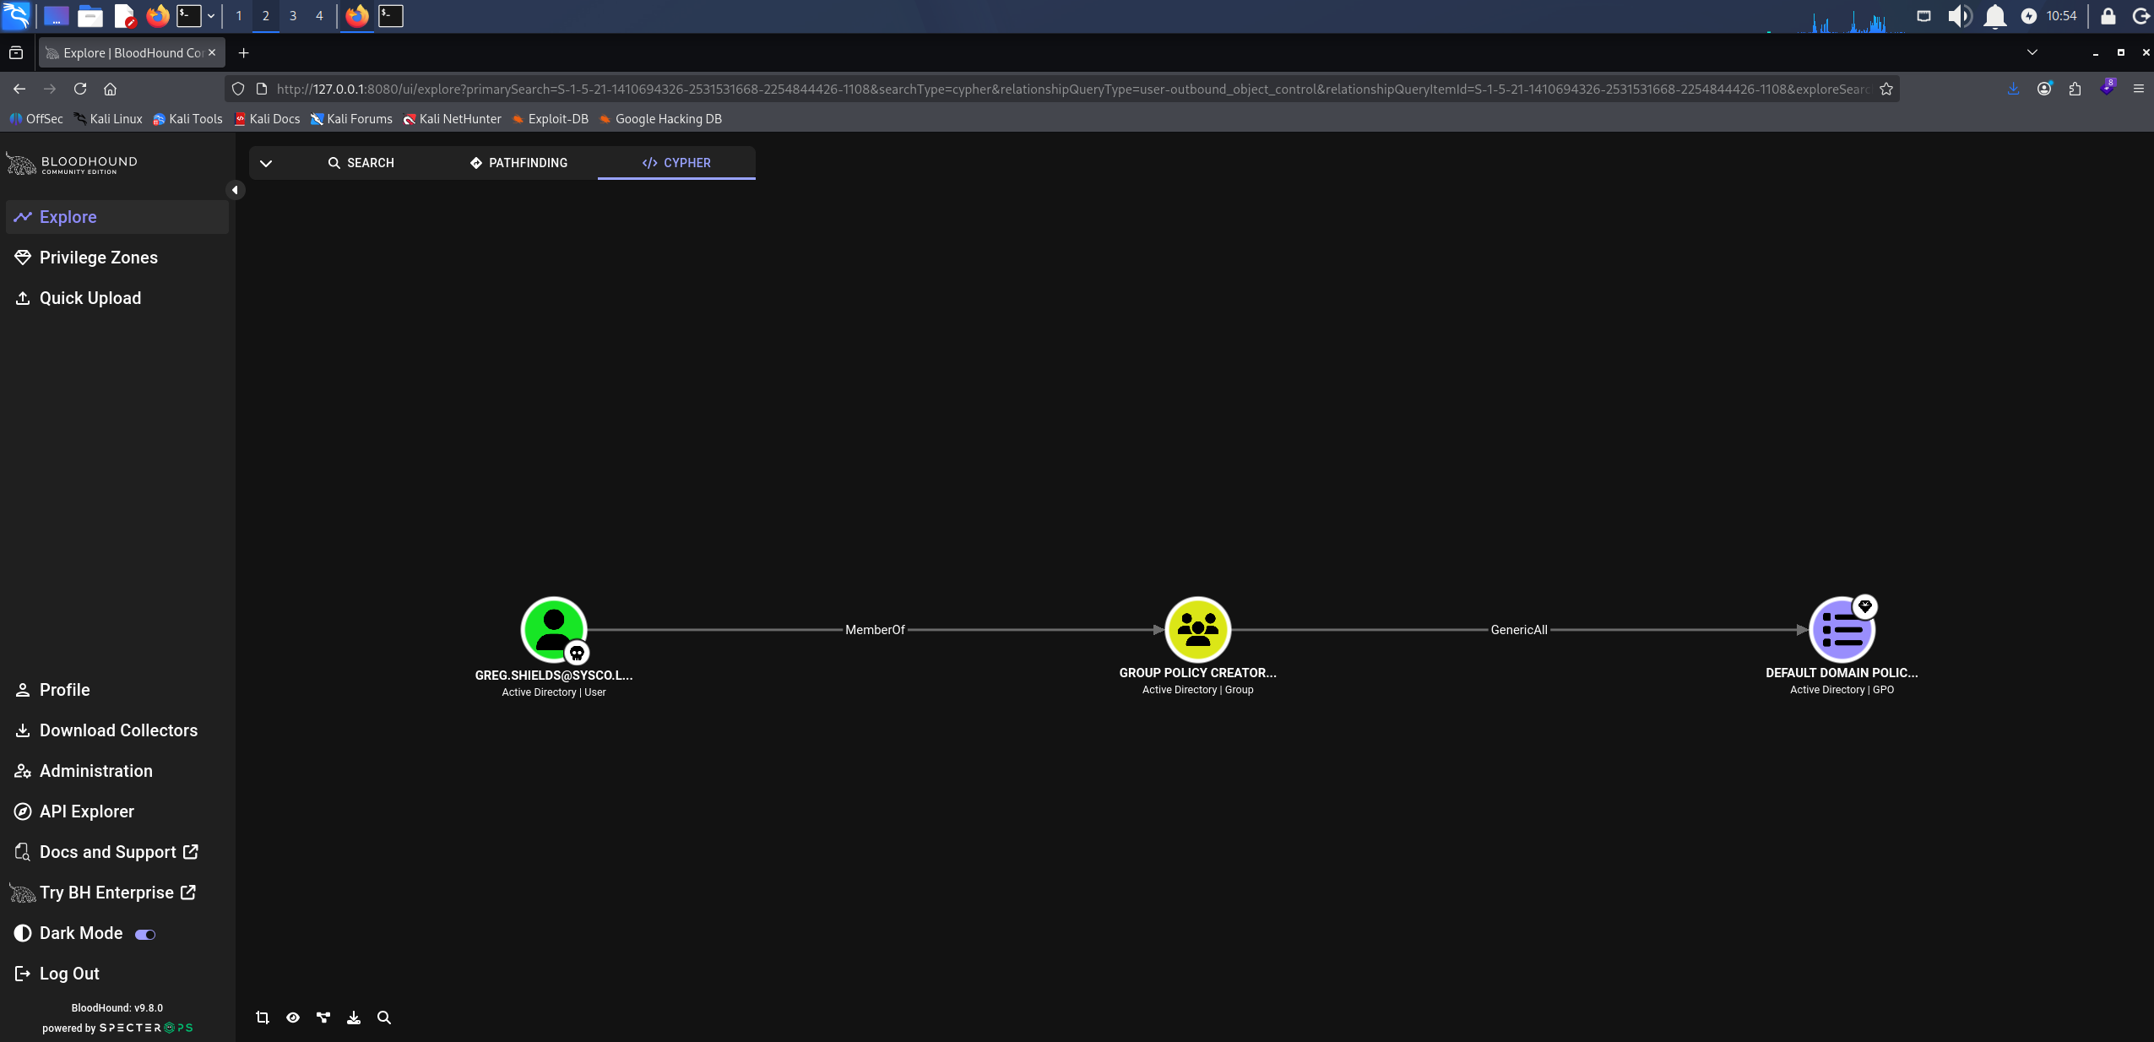The width and height of the screenshot is (2154, 1042).
Task: Collapse the left sidebar arrow
Action: click(236, 190)
